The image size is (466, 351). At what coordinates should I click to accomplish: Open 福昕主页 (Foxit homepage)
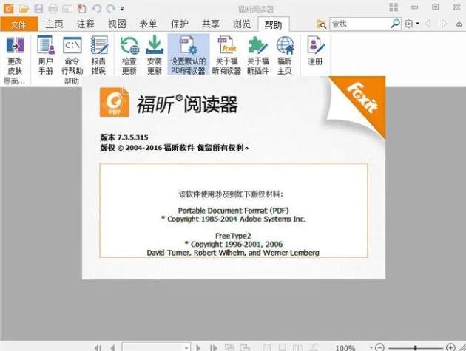(285, 55)
